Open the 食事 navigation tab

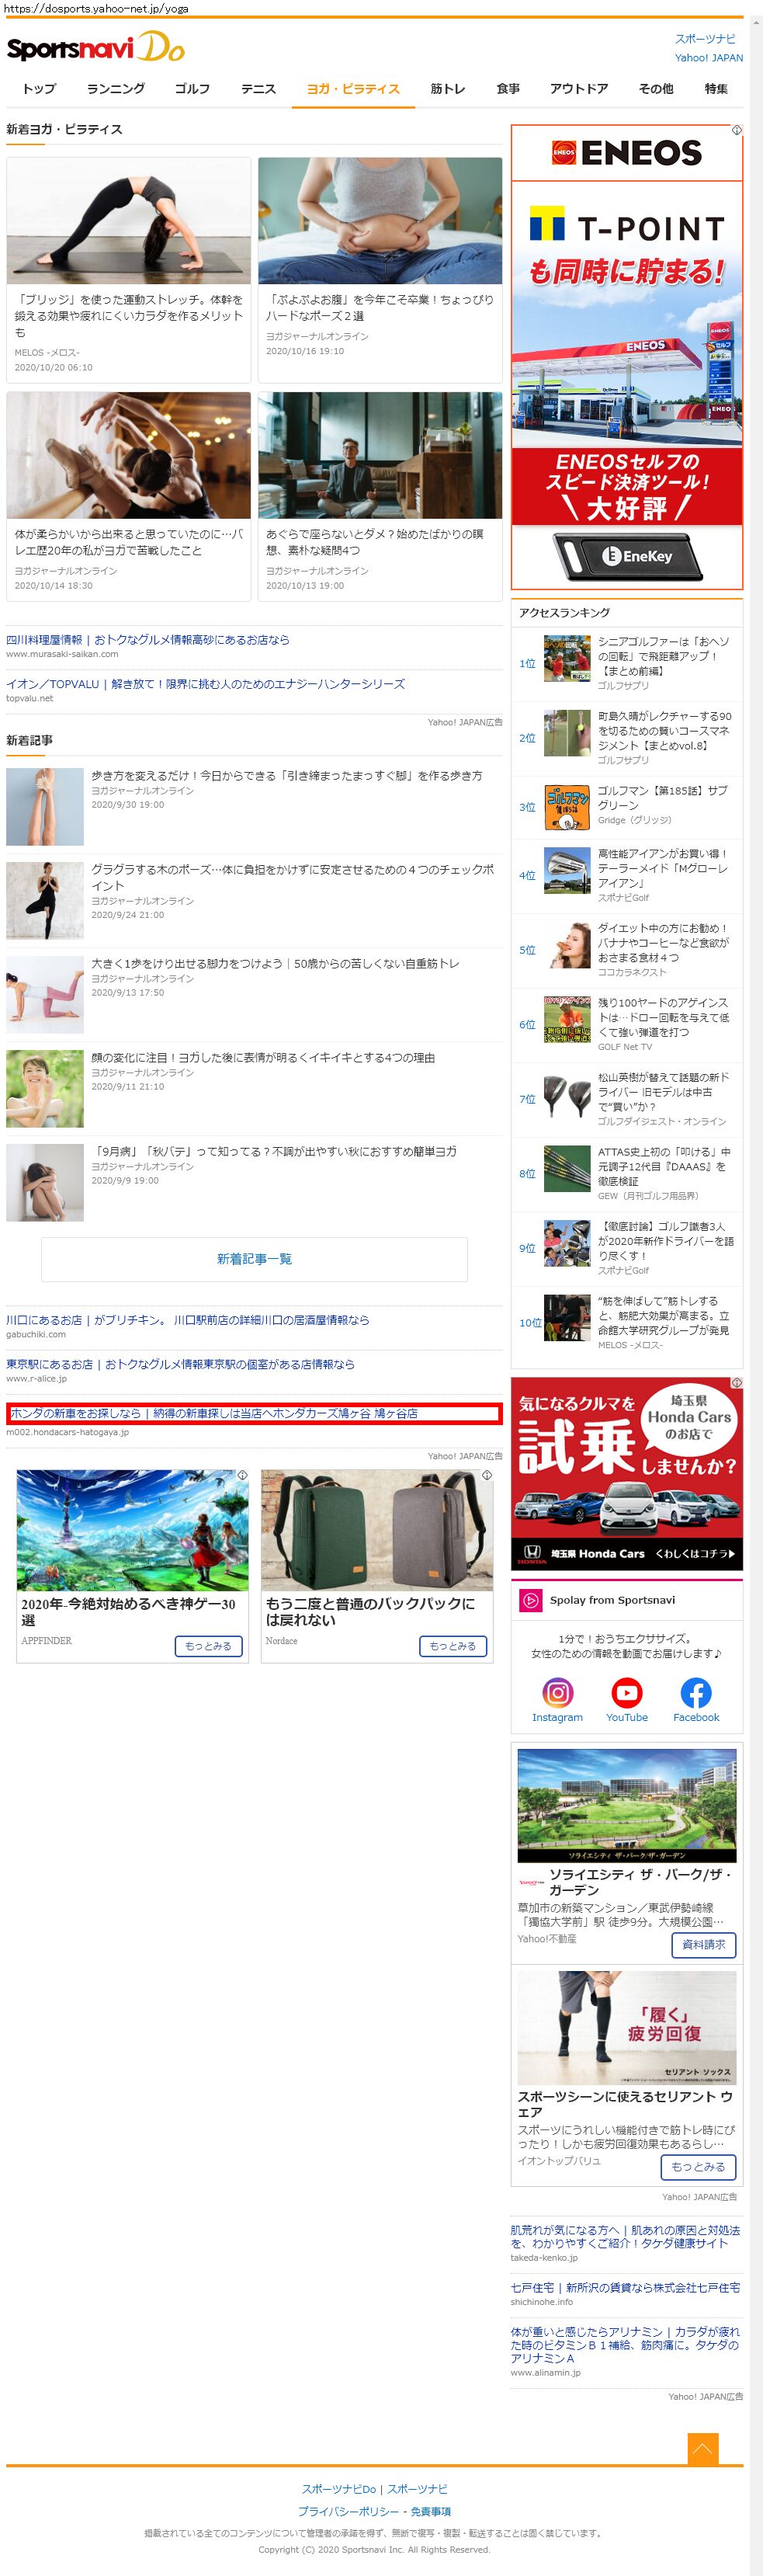[508, 89]
